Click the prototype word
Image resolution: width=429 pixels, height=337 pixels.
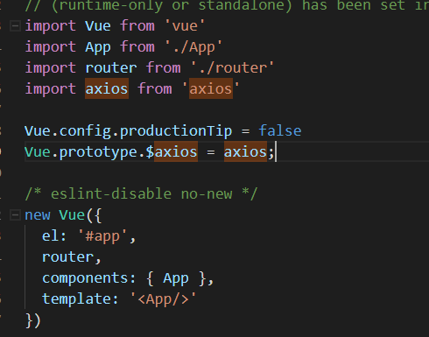(x=98, y=152)
